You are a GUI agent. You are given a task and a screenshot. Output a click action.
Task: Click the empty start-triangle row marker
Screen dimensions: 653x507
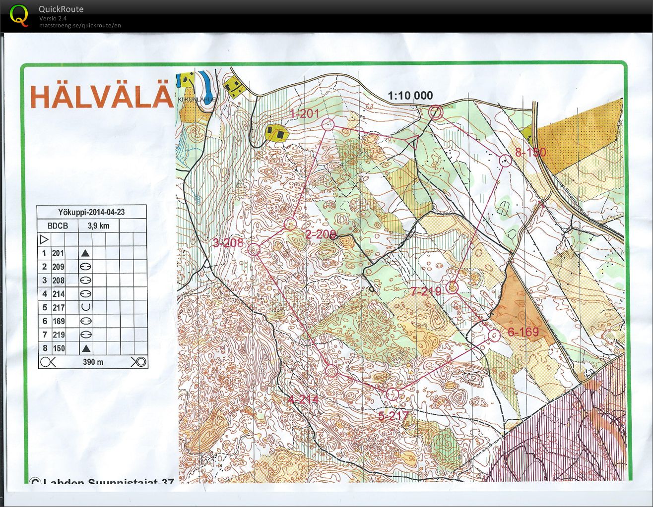coord(44,238)
